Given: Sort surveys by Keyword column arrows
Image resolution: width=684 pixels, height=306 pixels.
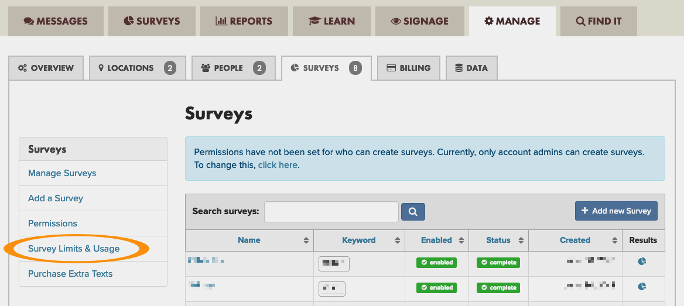Looking at the screenshot, I should 397,240.
